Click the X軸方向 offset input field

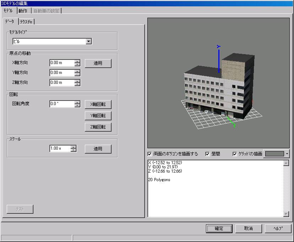tap(62, 63)
